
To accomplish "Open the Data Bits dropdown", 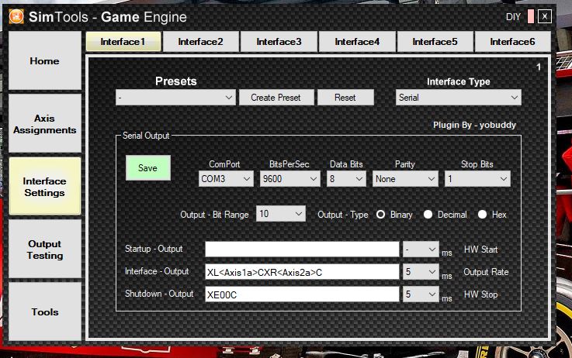I will click(x=346, y=179).
